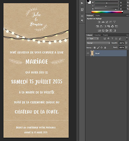This screenshot has height=141, width=129.
Task: Open the Normal blend mode dropdown
Action: tap(98, 43)
